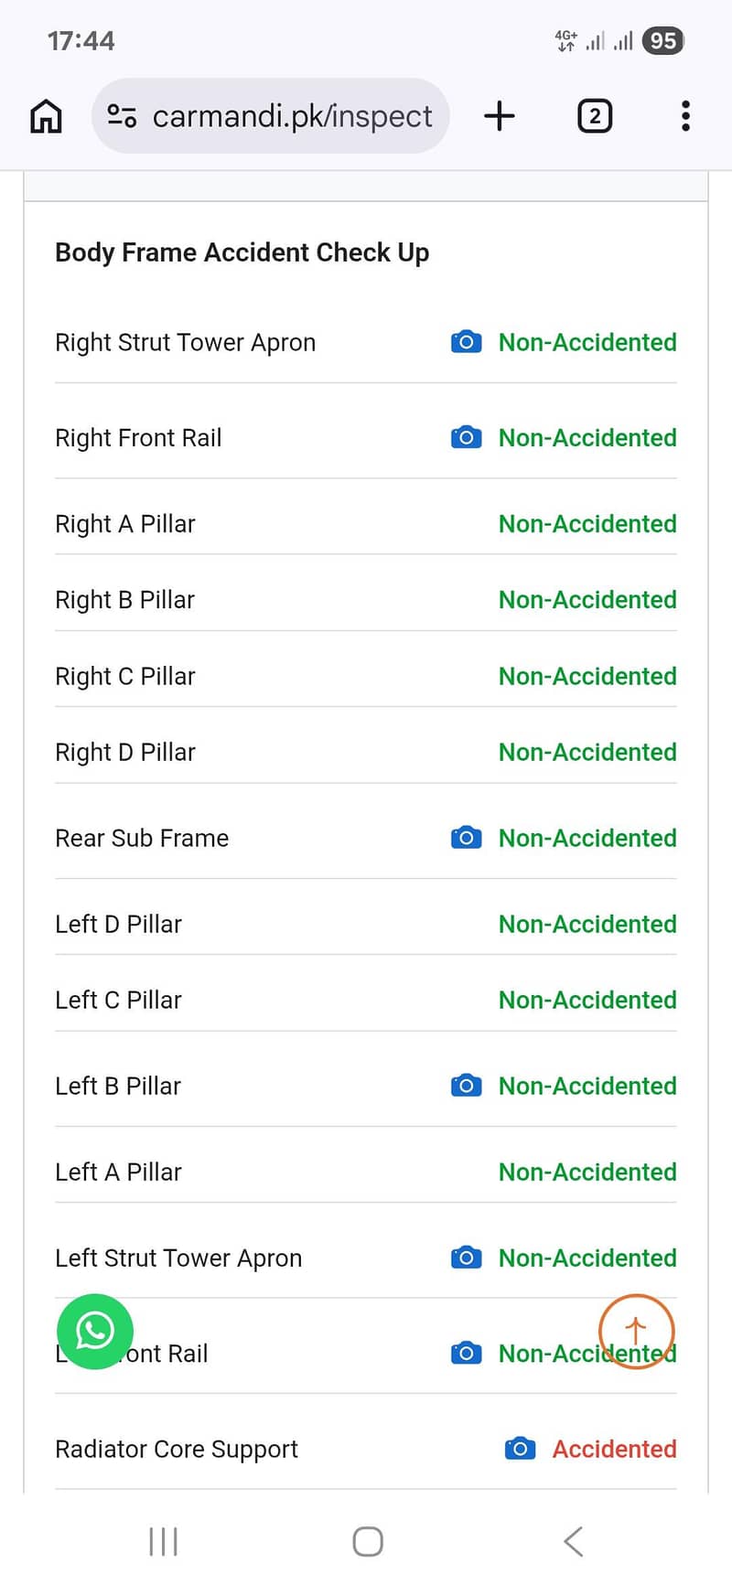Tap the carmandi.pk address bar

click(291, 116)
